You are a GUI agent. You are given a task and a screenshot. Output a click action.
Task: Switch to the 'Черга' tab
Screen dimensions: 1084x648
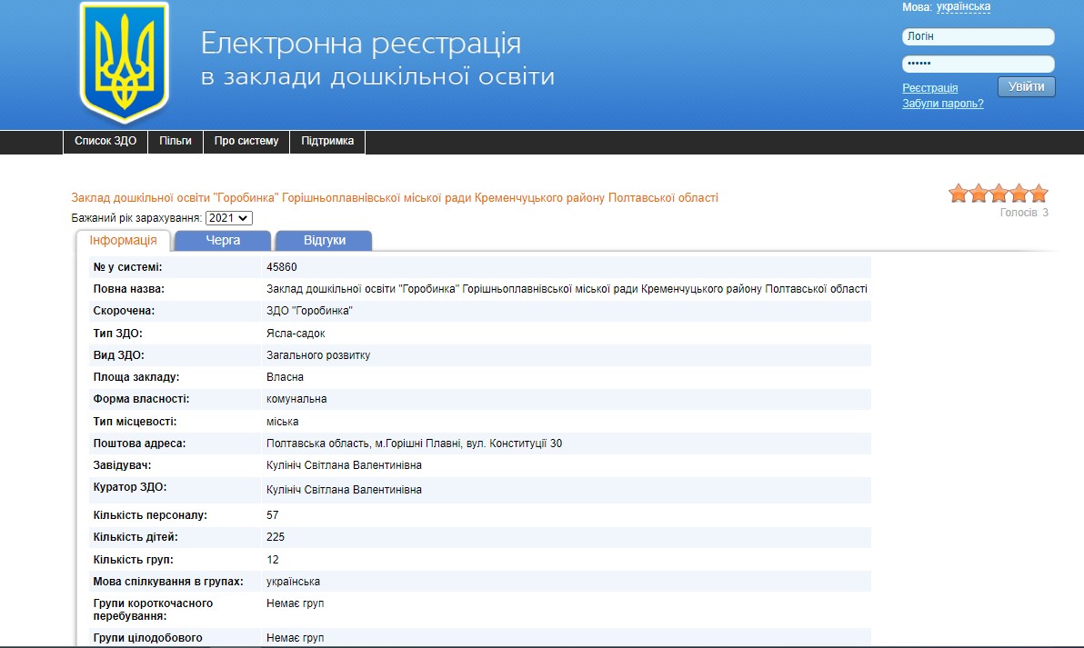point(223,241)
